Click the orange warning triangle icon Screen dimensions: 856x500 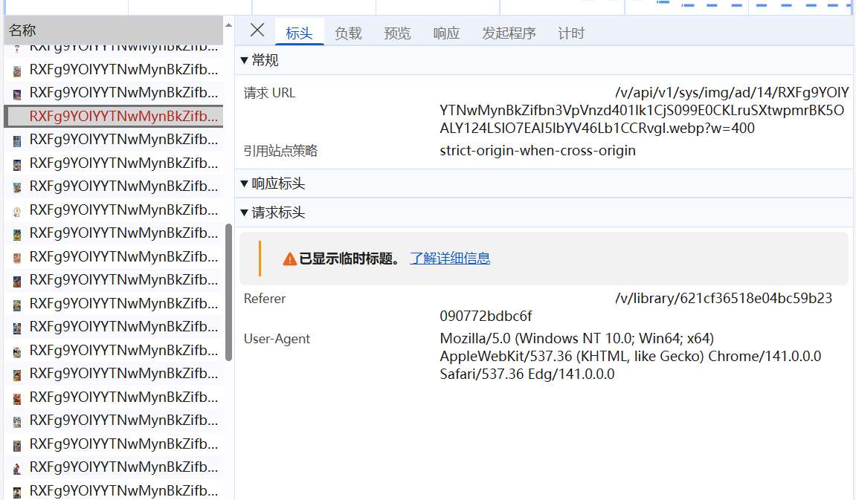[290, 259]
